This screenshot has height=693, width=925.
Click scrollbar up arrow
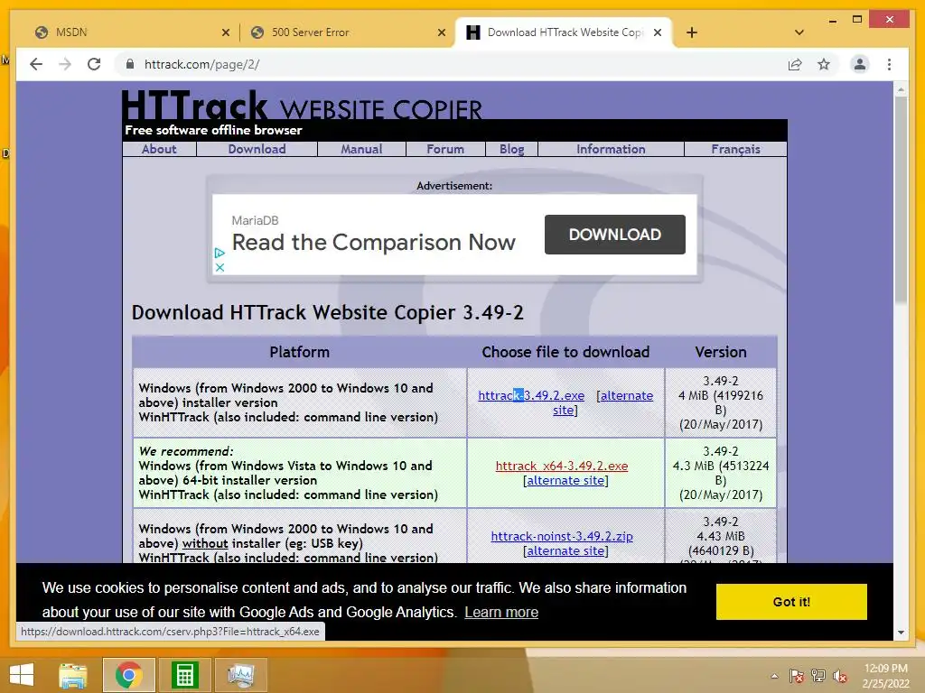coord(901,89)
